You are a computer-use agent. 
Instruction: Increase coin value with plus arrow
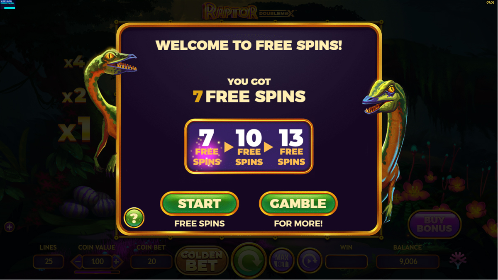pyautogui.click(x=117, y=262)
